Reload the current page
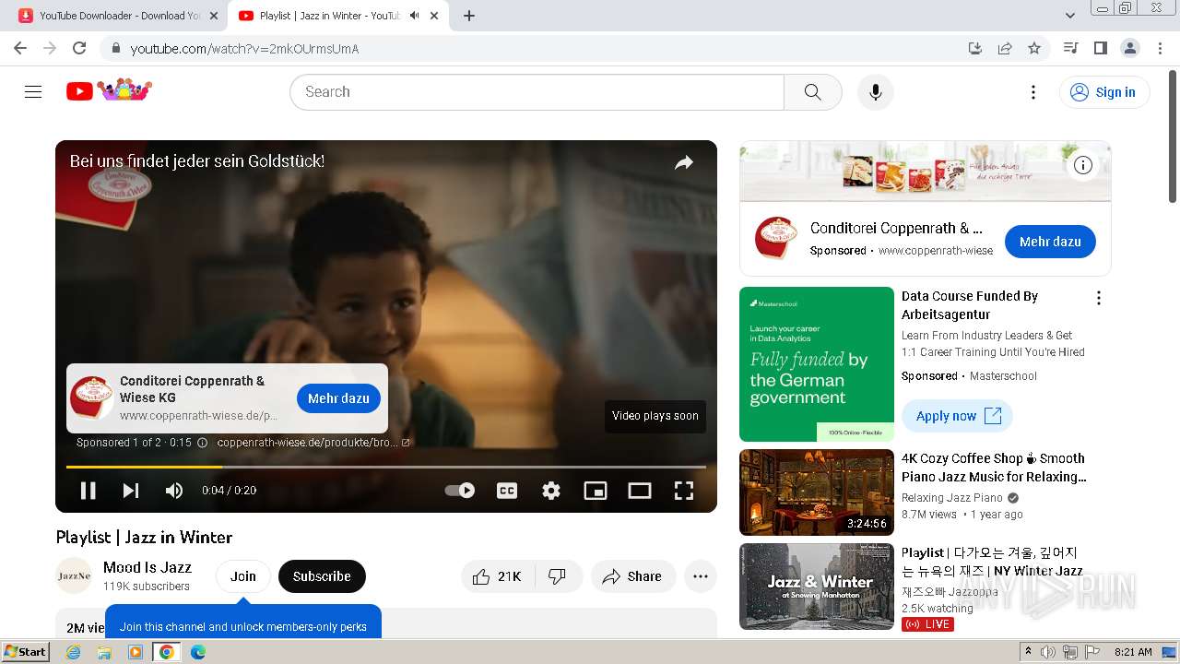The height and width of the screenshot is (664, 1180). tap(79, 48)
